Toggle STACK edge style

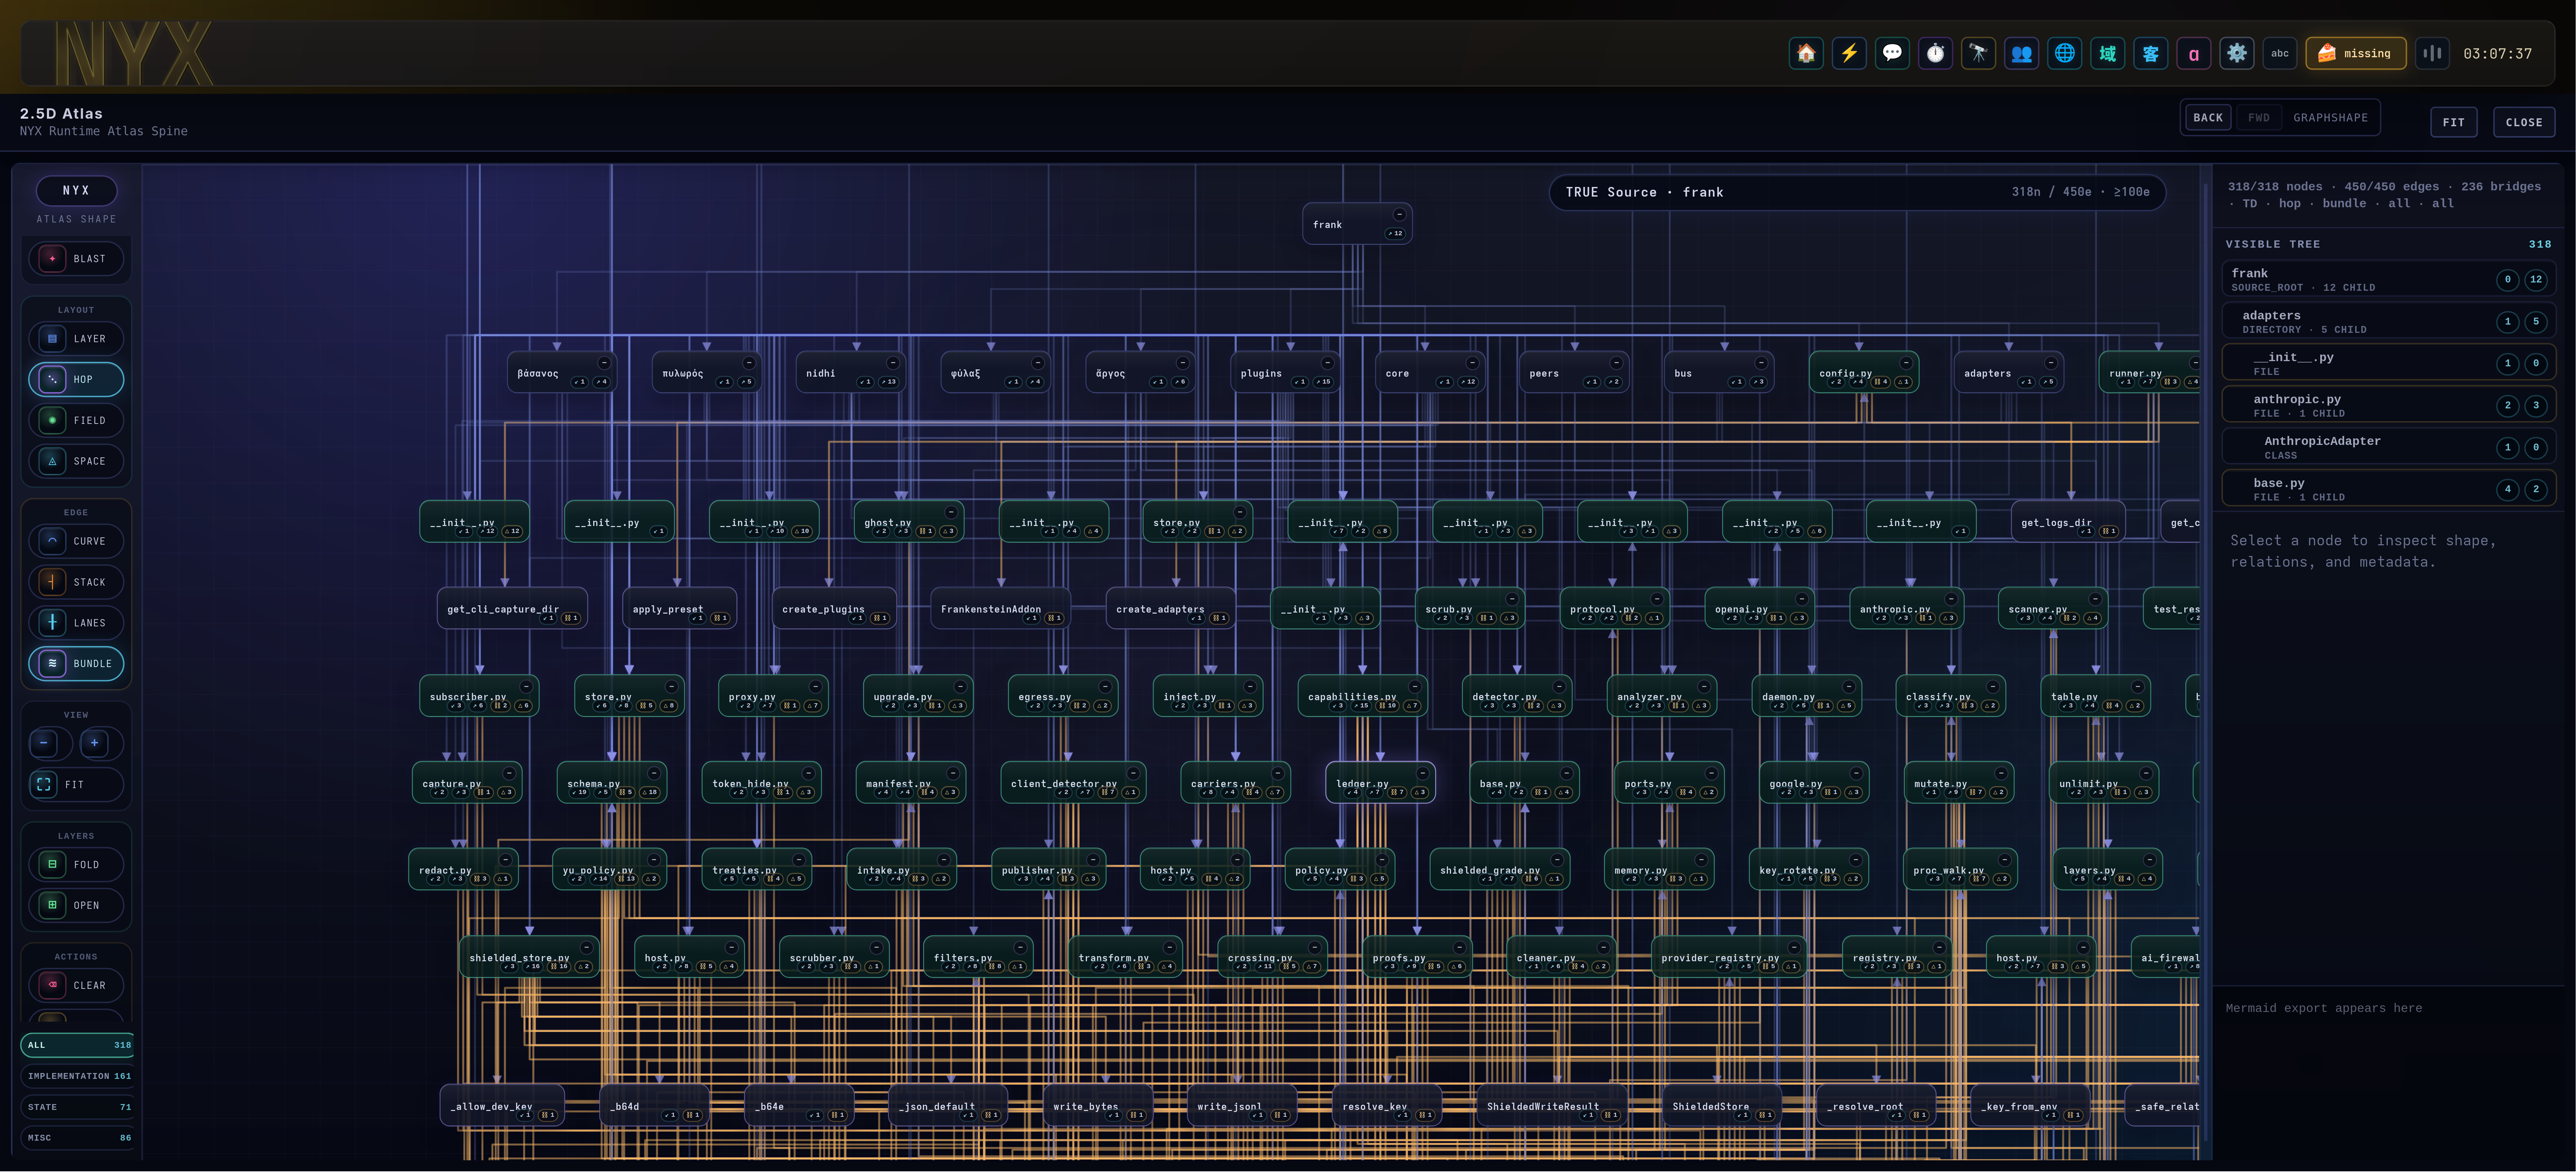point(76,583)
